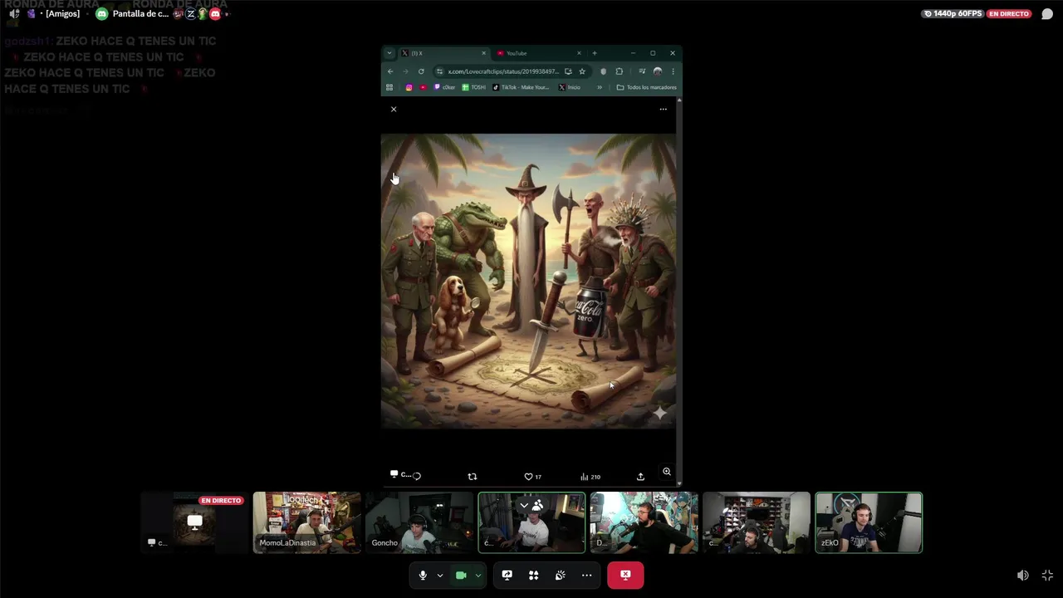This screenshot has height=598, width=1063.
Task: Like the post with heart icon showing 17
Action: 532,477
